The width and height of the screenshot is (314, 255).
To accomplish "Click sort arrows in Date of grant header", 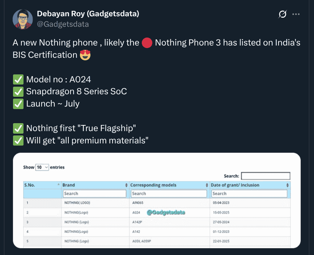I will [288, 185].
